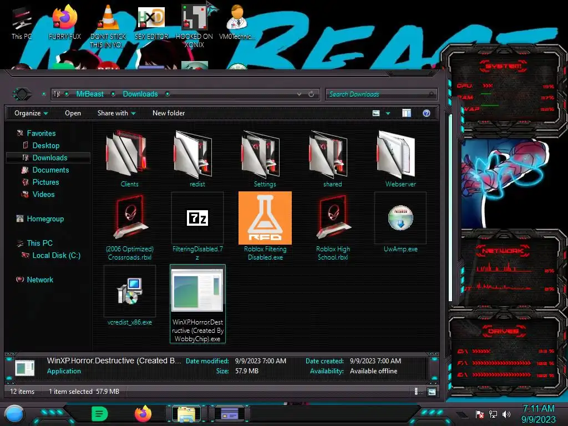
Task: Click volume speaker tray icon
Action: (x=506, y=414)
